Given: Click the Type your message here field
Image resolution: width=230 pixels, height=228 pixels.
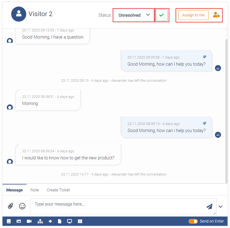Looking at the screenshot, I should pyautogui.click(x=123, y=207).
